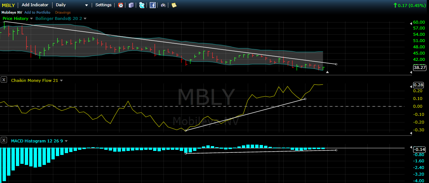Open the alarm clock alert icon

pyautogui.click(x=121, y=5)
